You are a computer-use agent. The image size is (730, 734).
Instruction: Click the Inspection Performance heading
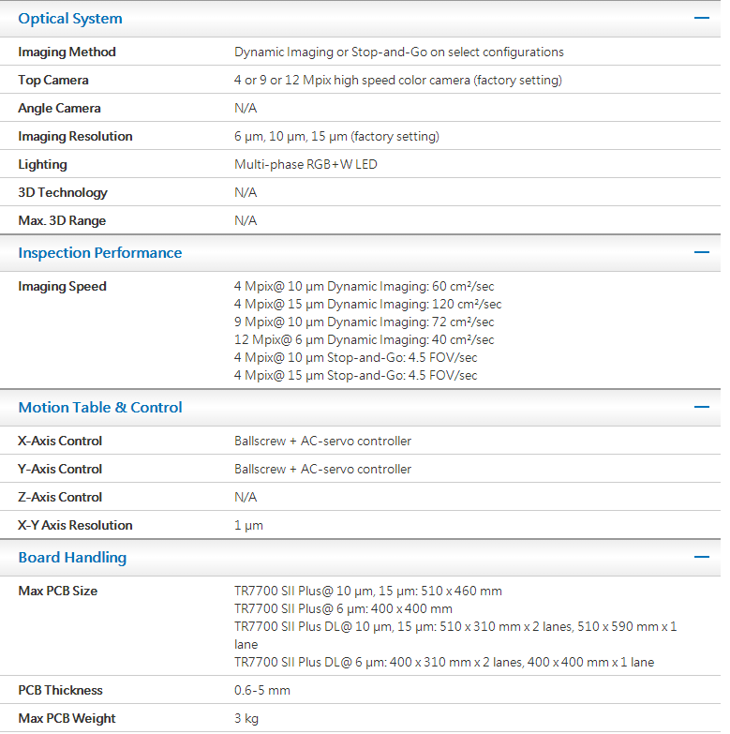tap(100, 253)
